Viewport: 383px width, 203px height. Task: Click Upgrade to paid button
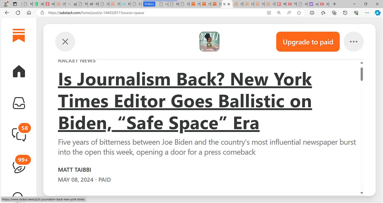pyautogui.click(x=308, y=42)
